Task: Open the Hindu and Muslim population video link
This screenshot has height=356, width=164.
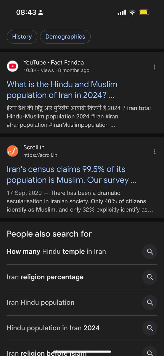Action: 62,90
